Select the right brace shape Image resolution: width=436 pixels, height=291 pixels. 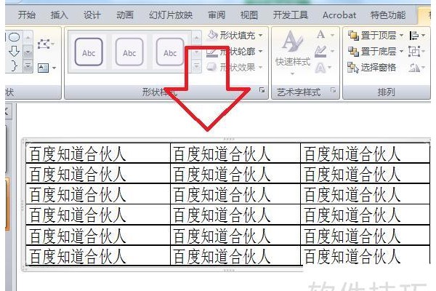point(14,65)
